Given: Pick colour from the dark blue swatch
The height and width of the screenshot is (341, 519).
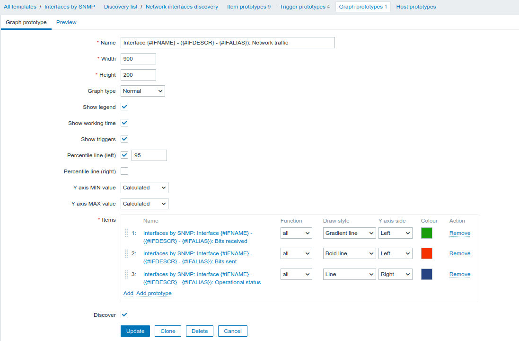Looking at the screenshot, I should [x=427, y=274].
